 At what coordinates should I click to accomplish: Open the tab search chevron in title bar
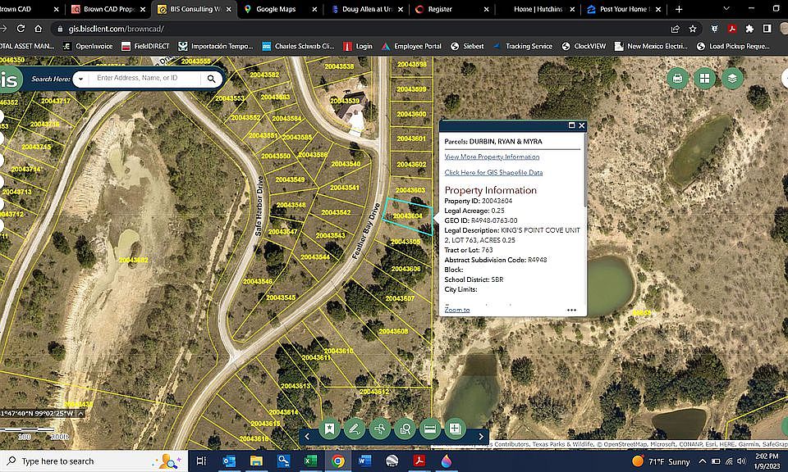click(726, 9)
